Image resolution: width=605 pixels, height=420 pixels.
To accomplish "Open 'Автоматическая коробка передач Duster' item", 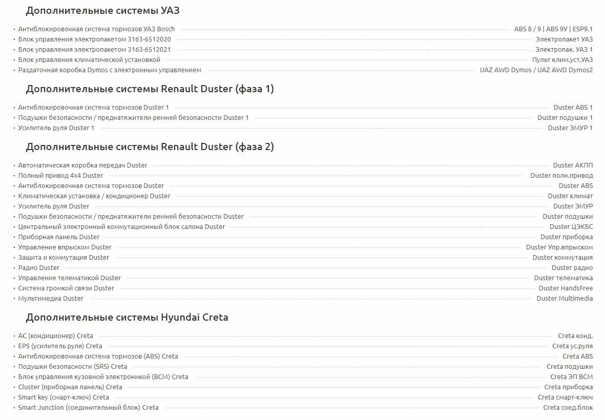I will click(82, 165).
